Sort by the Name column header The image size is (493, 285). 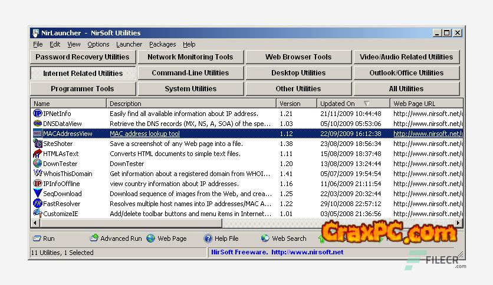coord(68,103)
